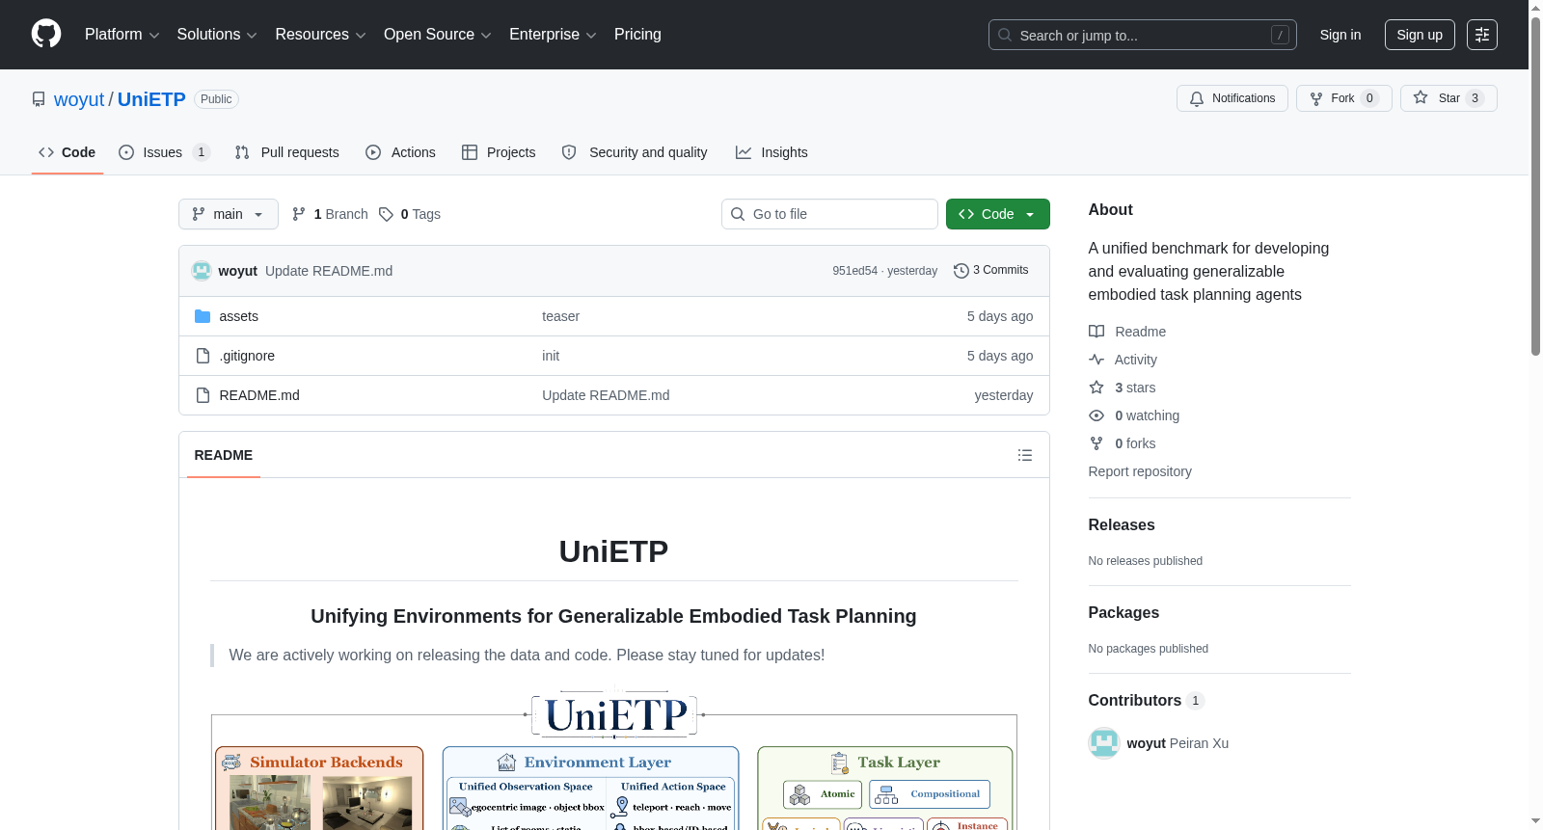Click the tag icon next to 0 Tags
The image size is (1543, 830).
(x=386, y=214)
